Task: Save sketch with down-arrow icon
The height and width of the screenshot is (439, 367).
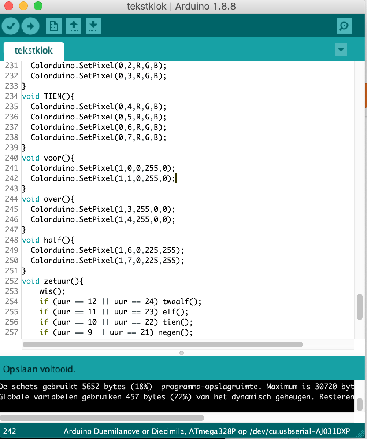Action: click(93, 26)
